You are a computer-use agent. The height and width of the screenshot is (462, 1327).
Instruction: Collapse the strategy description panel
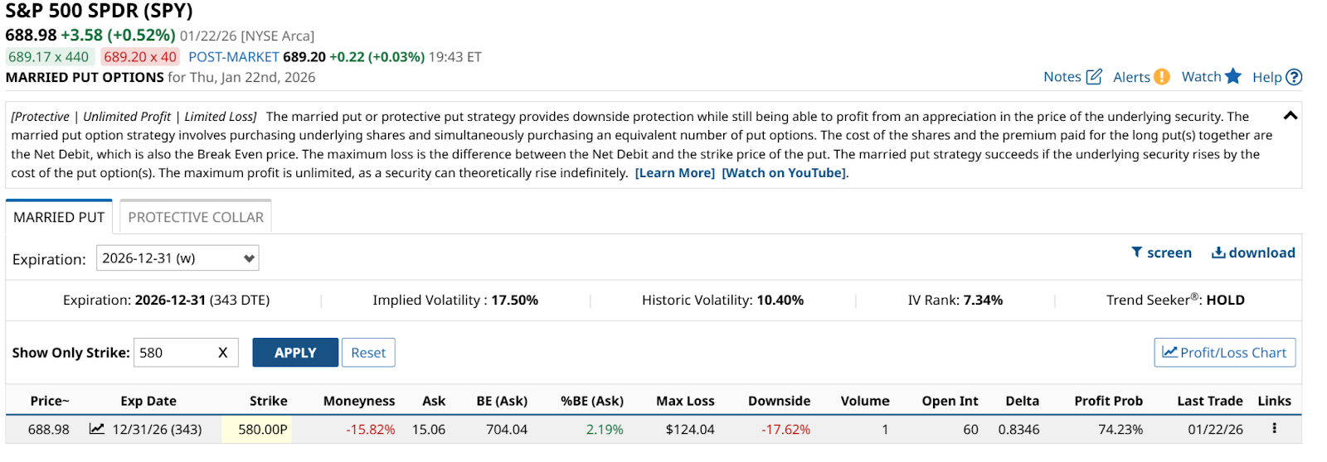tap(1290, 116)
